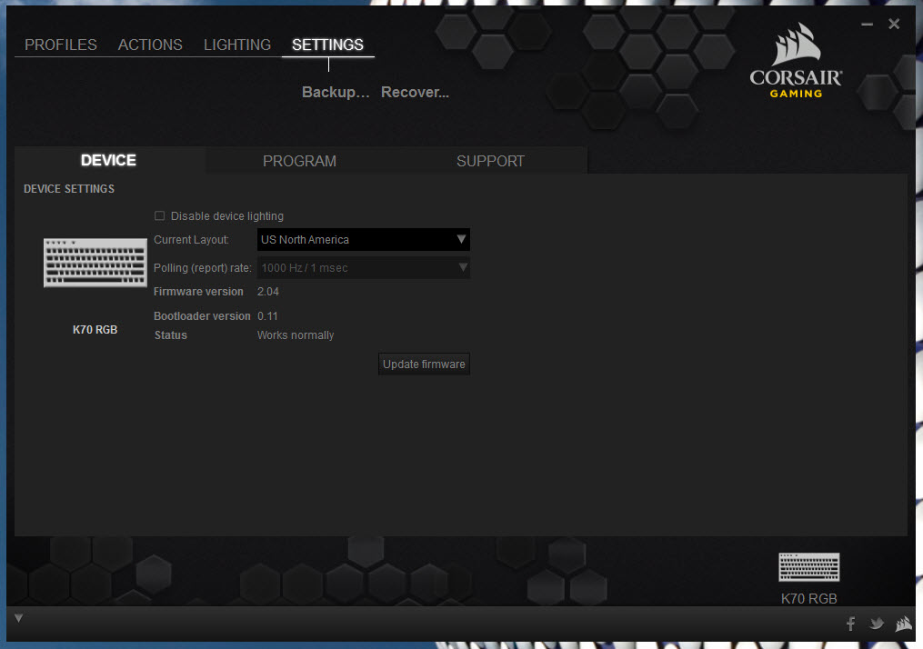Click the K70 RGB label under the keyboard image
The width and height of the screenshot is (923, 649).
[95, 330]
